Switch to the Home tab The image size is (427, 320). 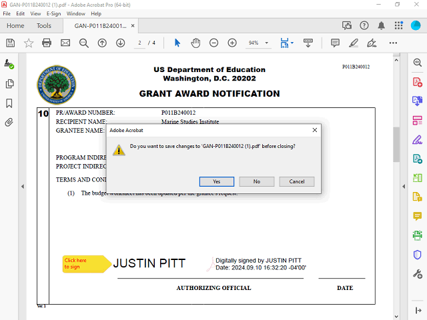[15, 25]
